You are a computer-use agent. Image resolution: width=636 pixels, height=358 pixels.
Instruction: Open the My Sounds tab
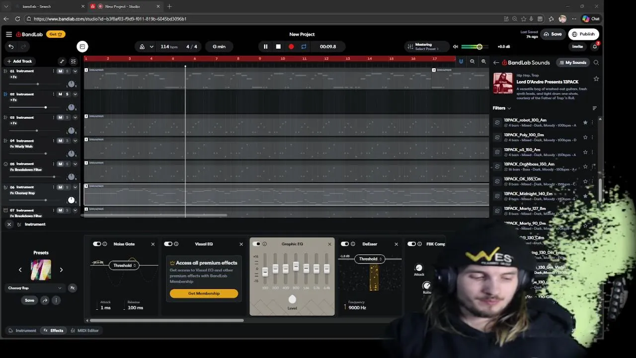(572, 63)
